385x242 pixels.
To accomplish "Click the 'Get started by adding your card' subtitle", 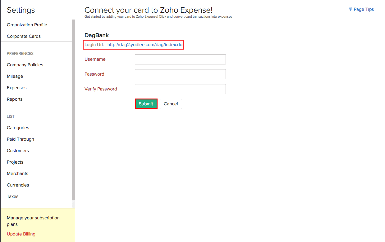I will click(x=158, y=16).
